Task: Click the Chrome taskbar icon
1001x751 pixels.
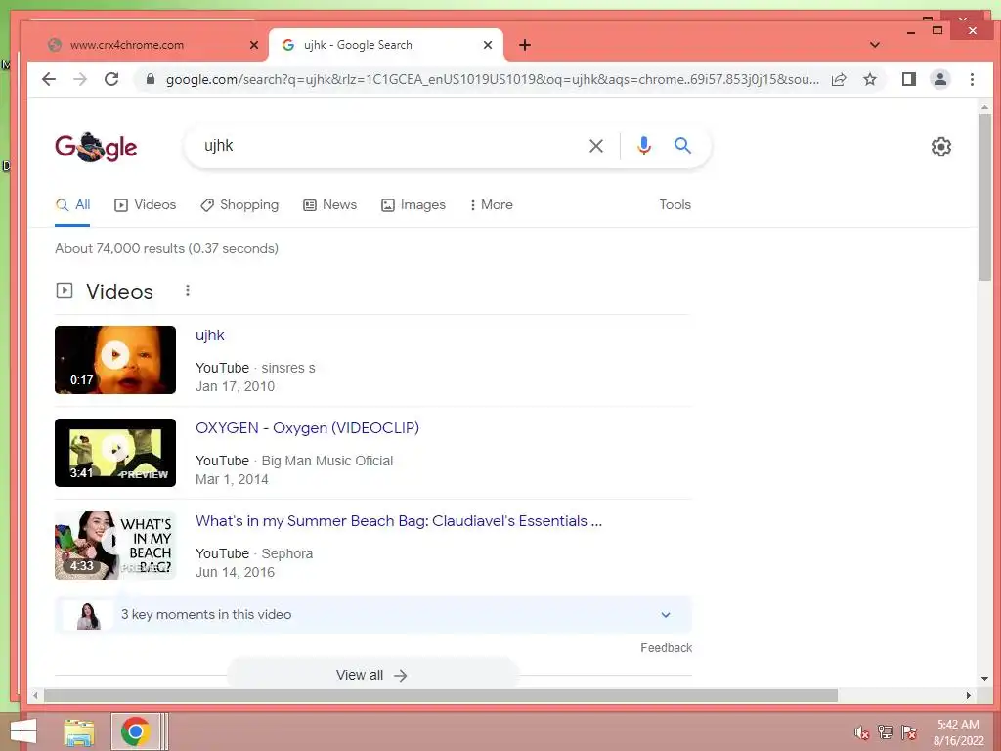Action: coord(135,731)
